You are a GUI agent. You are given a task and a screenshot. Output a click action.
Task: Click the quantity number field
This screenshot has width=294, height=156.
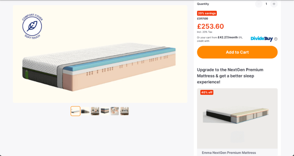pyautogui.click(x=266, y=4)
